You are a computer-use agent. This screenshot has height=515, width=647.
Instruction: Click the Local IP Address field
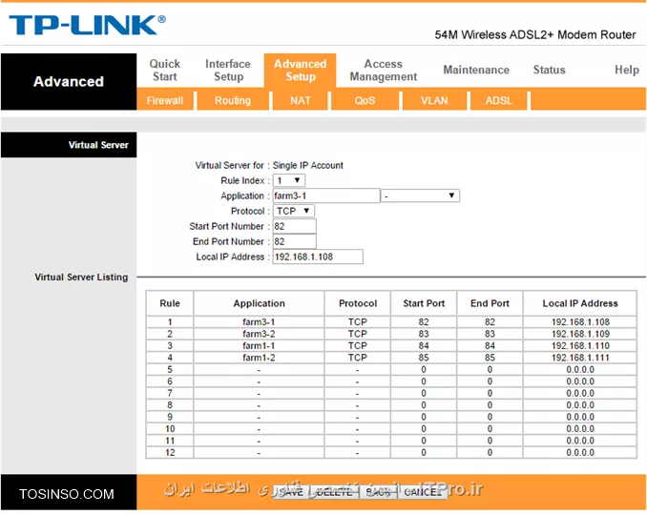point(318,257)
